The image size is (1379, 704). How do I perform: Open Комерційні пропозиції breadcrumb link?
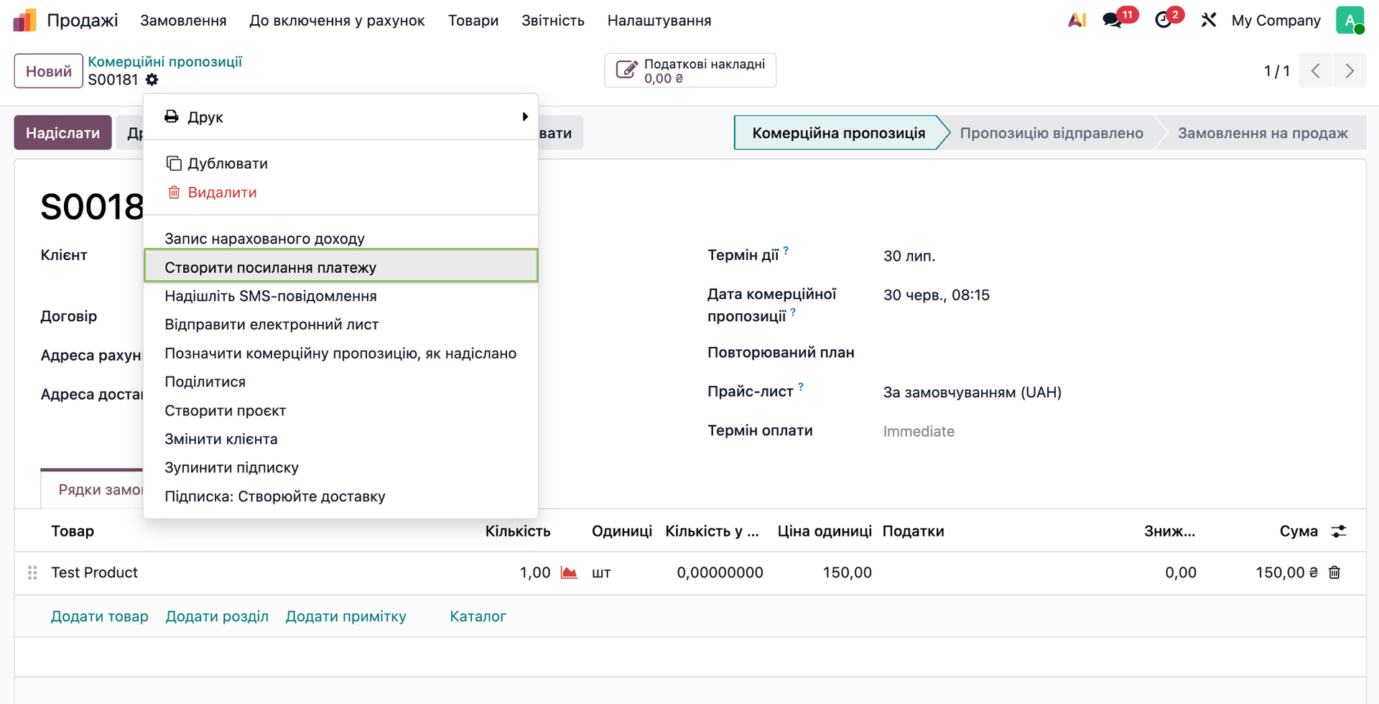coord(165,62)
